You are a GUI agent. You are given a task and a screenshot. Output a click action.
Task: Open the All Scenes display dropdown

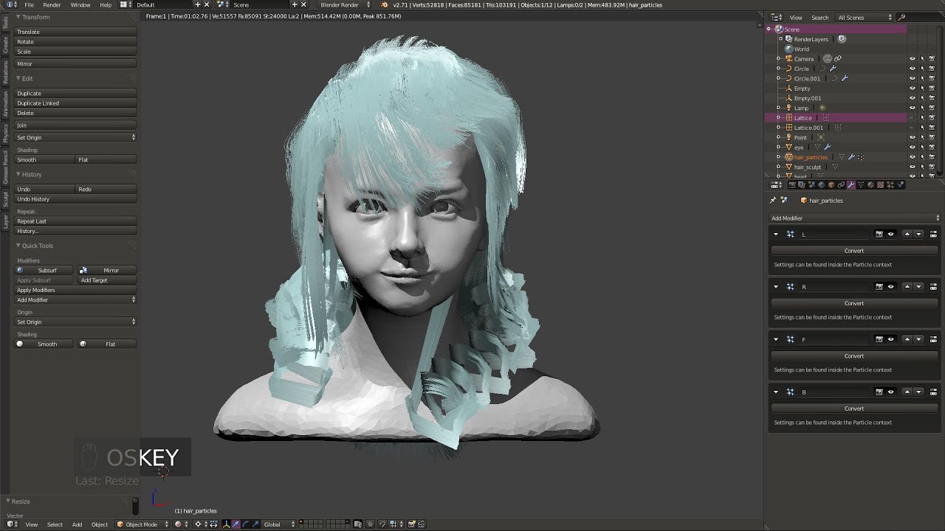tap(864, 17)
